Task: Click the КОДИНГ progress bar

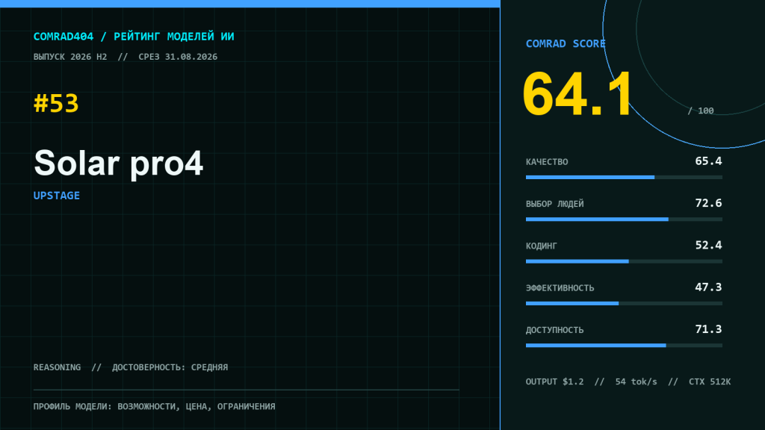Action: (x=624, y=261)
